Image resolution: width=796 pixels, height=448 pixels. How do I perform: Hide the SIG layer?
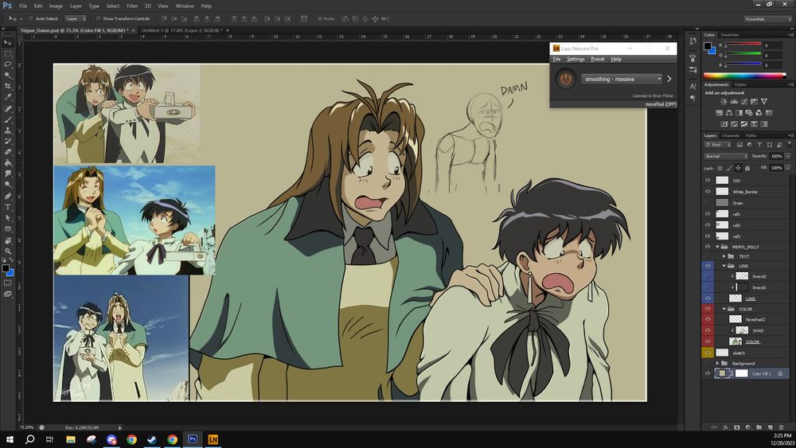pos(707,180)
